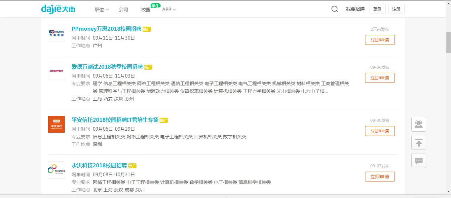This screenshot has width=451, height=198.
Task: Click the 注册 registration button
Action: tap(396, 9)
